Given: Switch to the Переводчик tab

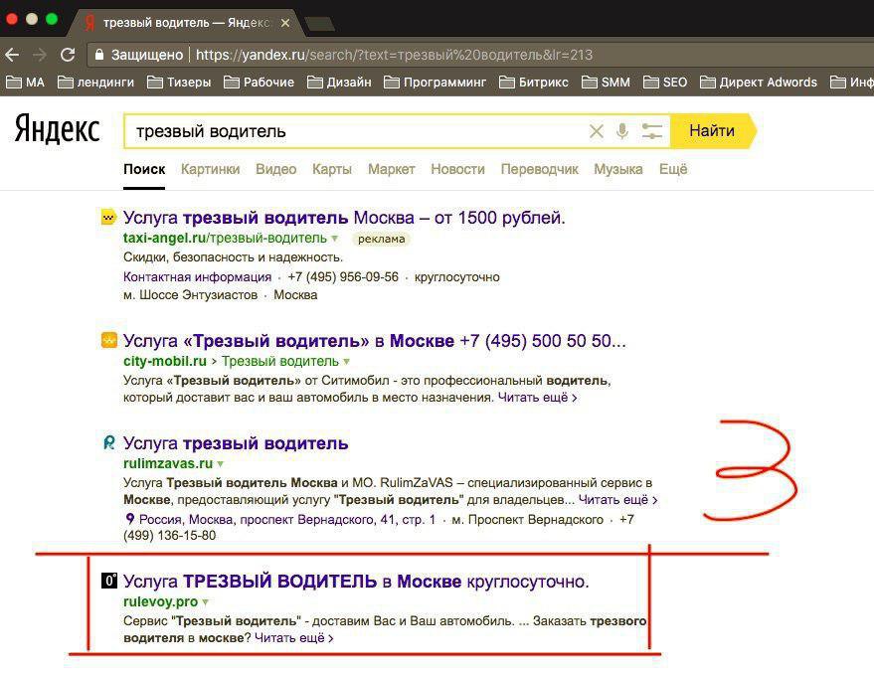Looking at the screenshot, I should pyautogui.click(x=540, y=169).
